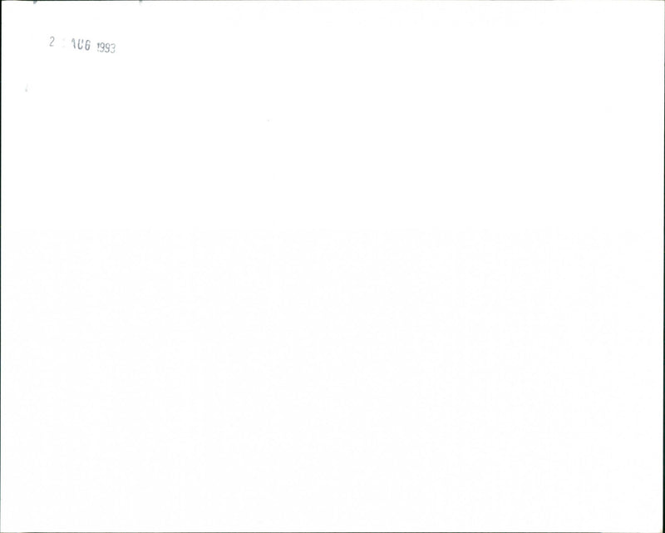Click the faint textured lower half of the paper
Image resolution: width=665 pixels, height=533 pixels.
click(x=332, y=378)
